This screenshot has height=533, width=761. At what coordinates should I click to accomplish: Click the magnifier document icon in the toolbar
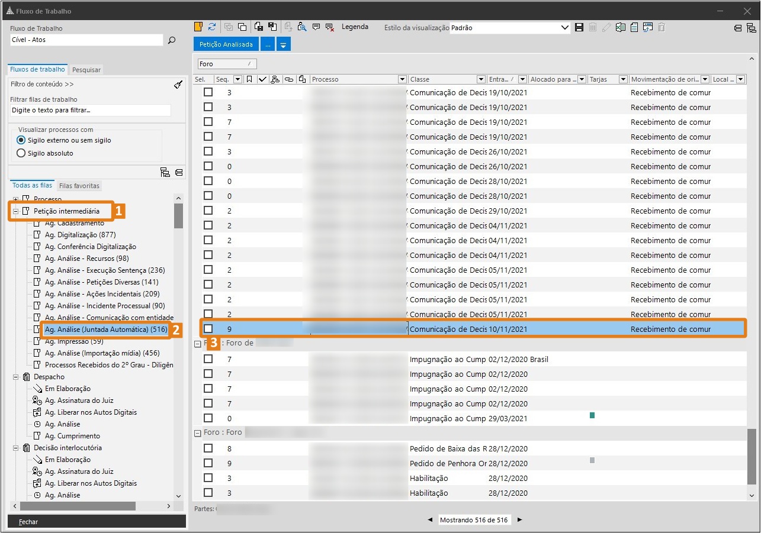pyautogui.click(x=302, y=27)
